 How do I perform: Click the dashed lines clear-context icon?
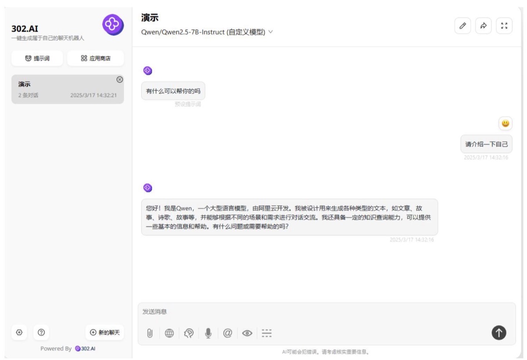click(x=267, y=333)
